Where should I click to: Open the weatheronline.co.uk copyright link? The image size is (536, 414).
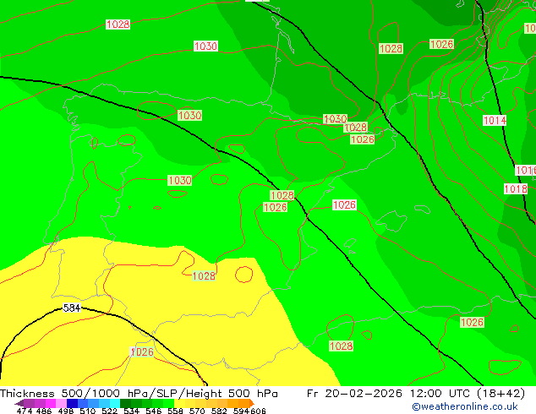coord(465,407)
